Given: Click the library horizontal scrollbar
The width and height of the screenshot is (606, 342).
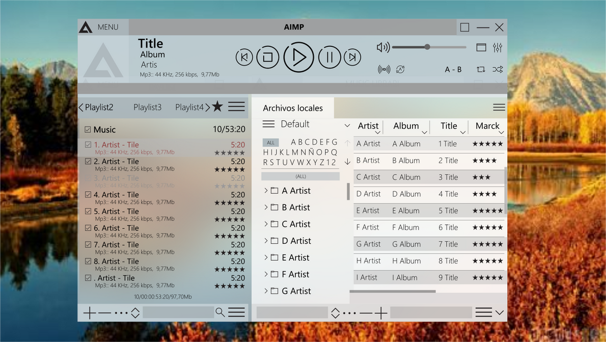Looking at the screenshot, I should (393, 292).
